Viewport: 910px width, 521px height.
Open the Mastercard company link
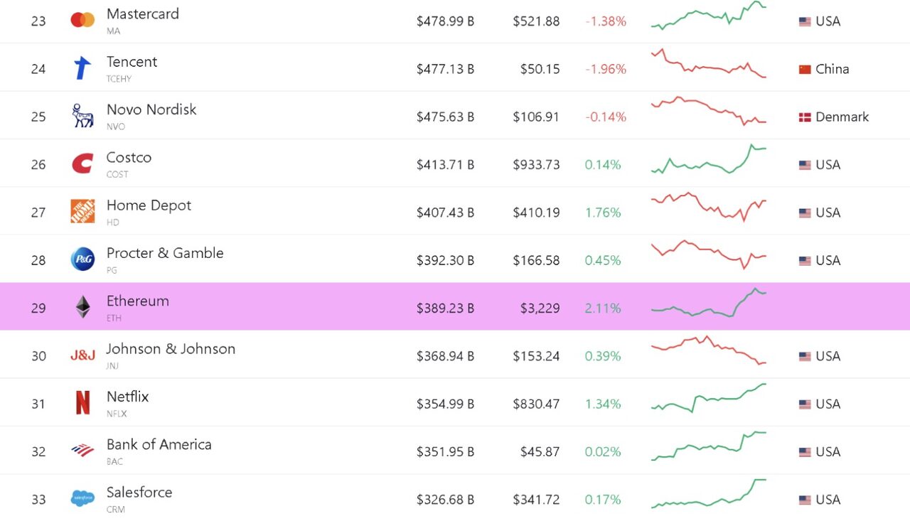point(143,14)
